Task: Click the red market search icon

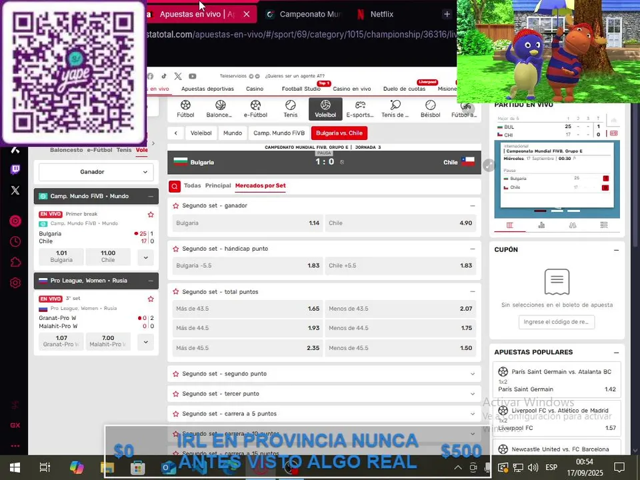Action: point(175,187)
